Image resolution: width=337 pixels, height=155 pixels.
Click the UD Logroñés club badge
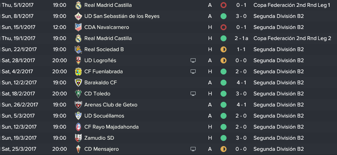78,60
